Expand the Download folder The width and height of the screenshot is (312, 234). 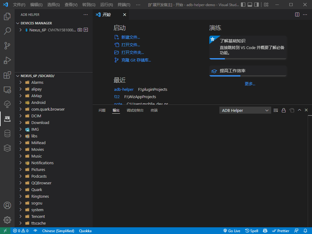pyautogui.click(x=20, y=122)
